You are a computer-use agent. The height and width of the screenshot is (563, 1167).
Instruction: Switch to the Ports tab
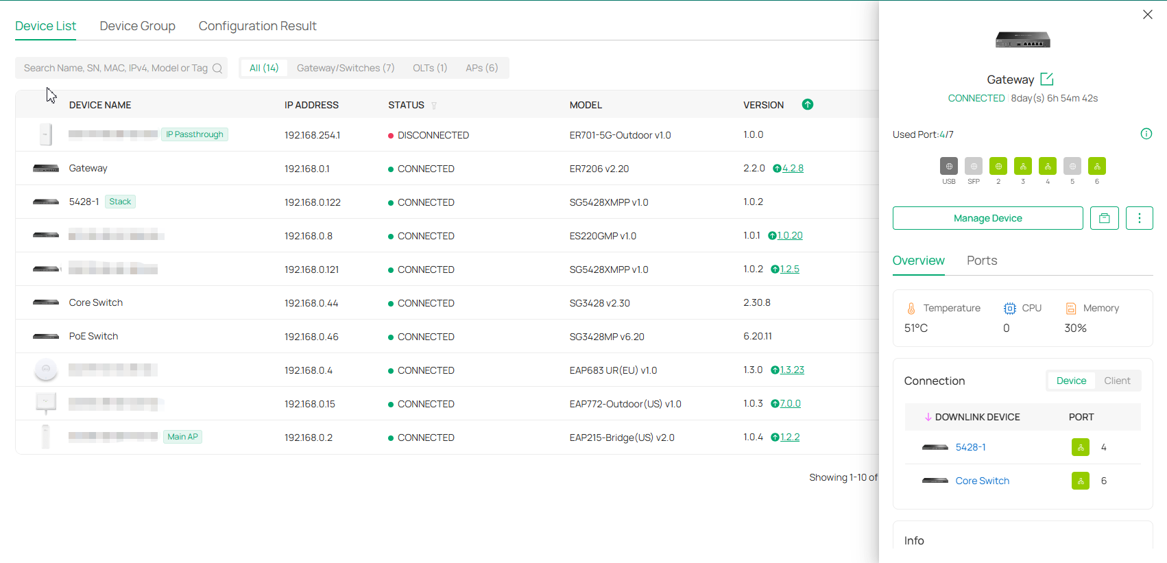click(x=981, y=261)
